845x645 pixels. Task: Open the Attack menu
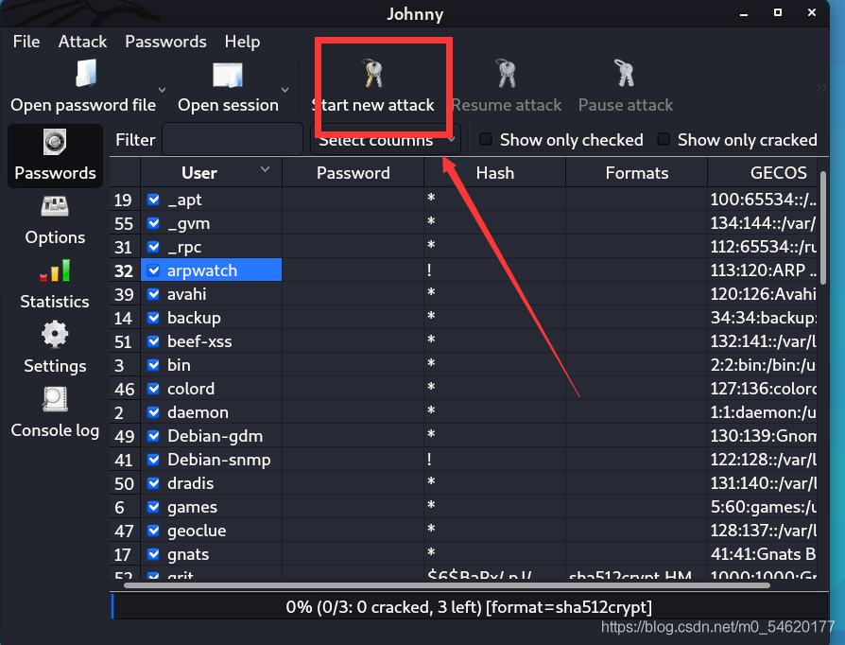pyautogui.click(x=82, y=42)
